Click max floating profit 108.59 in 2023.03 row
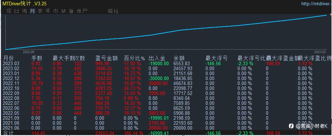Image resolution: width=332 pixels, height=136 pixels. click(273, 63)
